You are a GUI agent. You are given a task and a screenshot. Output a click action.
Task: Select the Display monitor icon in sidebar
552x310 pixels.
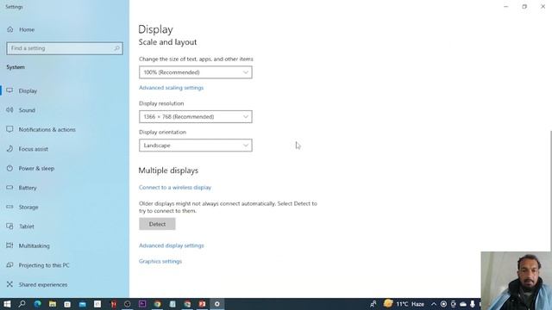click(9, 90)
